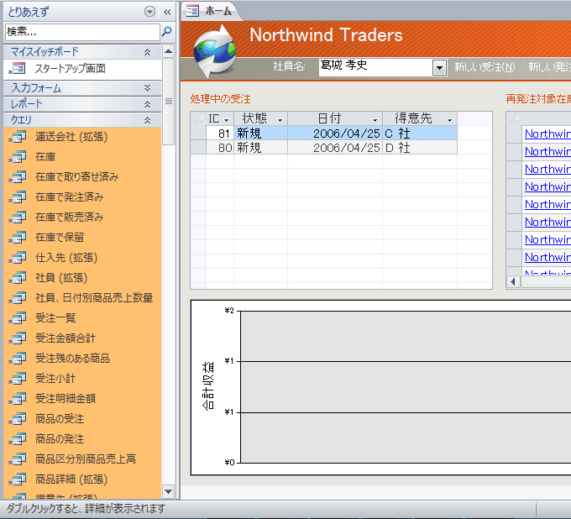Click the 受注一覧 query name
The width and height of the screenshot is (571, 519).
(x=55, y=318)
